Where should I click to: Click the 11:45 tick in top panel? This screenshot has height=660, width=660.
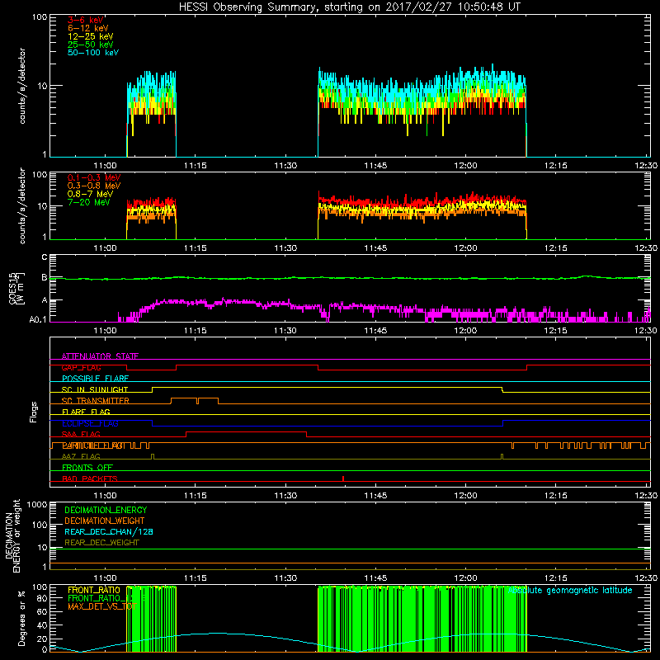375,166
